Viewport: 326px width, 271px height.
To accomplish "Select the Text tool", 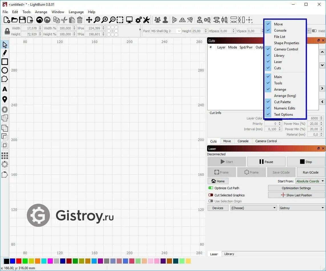I will (5, 89).
